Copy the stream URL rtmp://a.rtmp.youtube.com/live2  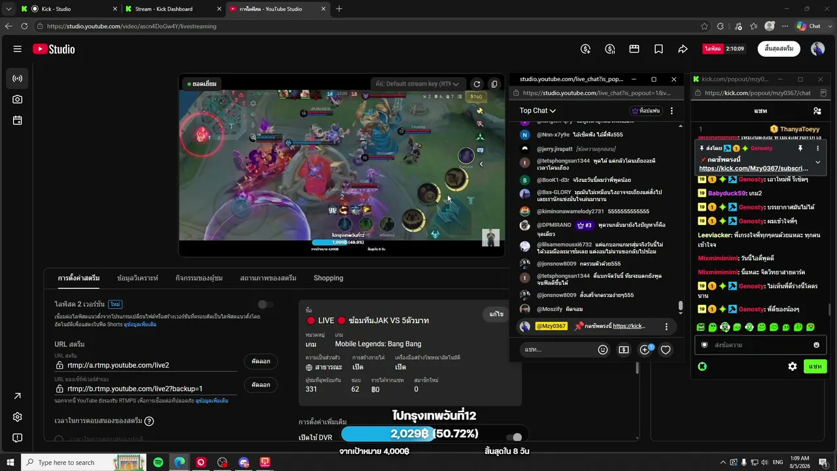coord(261,361)
